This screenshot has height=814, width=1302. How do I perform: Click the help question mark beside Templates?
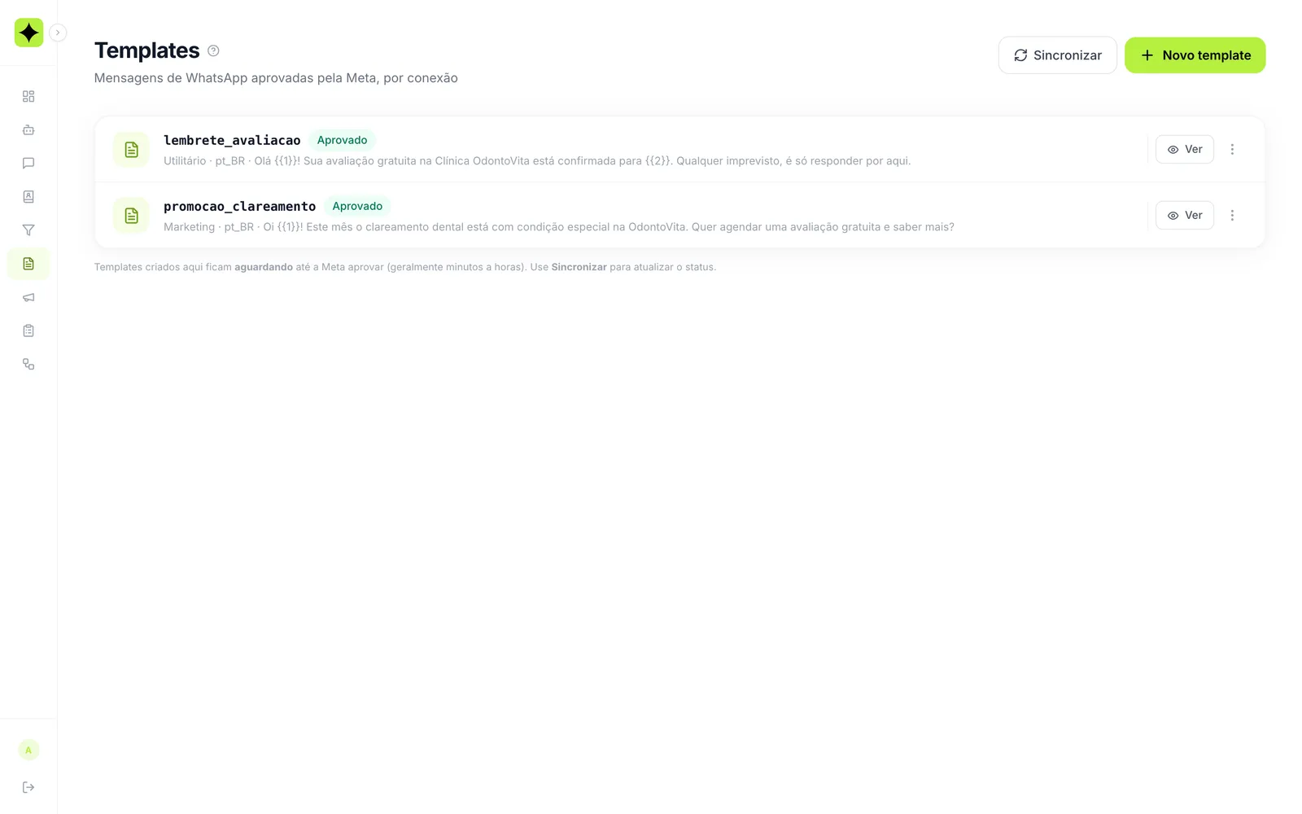point(213,50)
